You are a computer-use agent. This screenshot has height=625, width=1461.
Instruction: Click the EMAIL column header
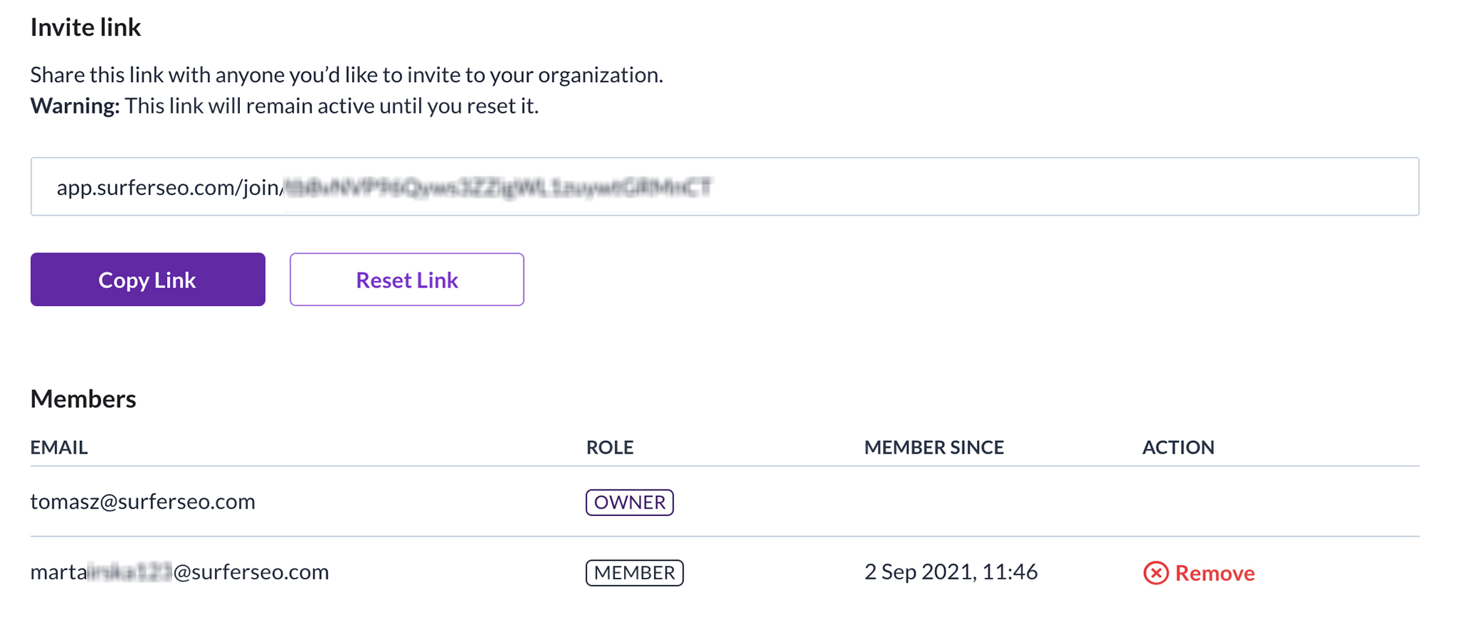click(59, 447)
